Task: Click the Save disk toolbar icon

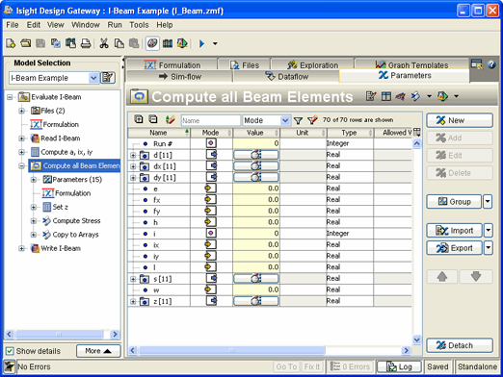Action: point(40,43)
